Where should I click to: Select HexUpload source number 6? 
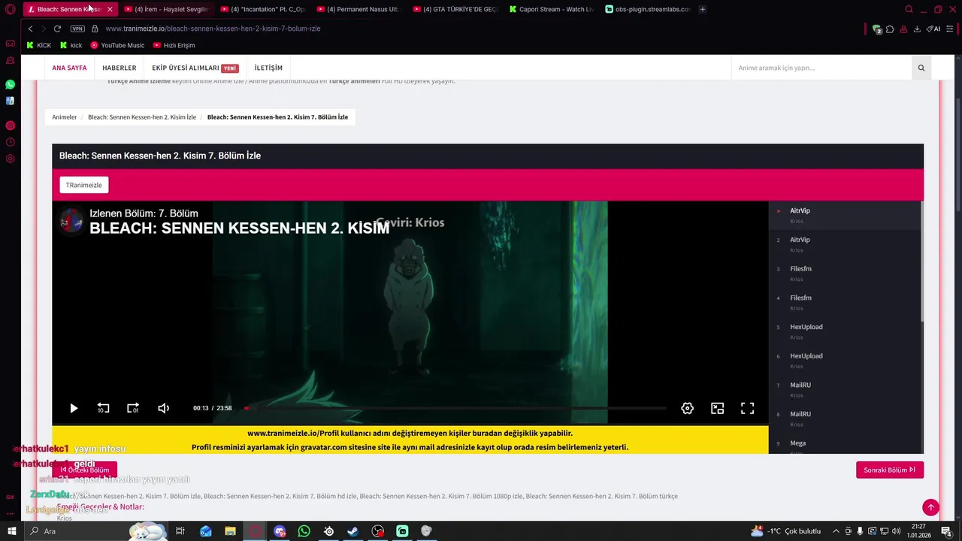point(846,360)
